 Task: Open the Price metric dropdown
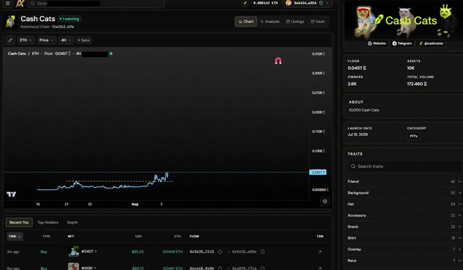(x=46, y=40)
